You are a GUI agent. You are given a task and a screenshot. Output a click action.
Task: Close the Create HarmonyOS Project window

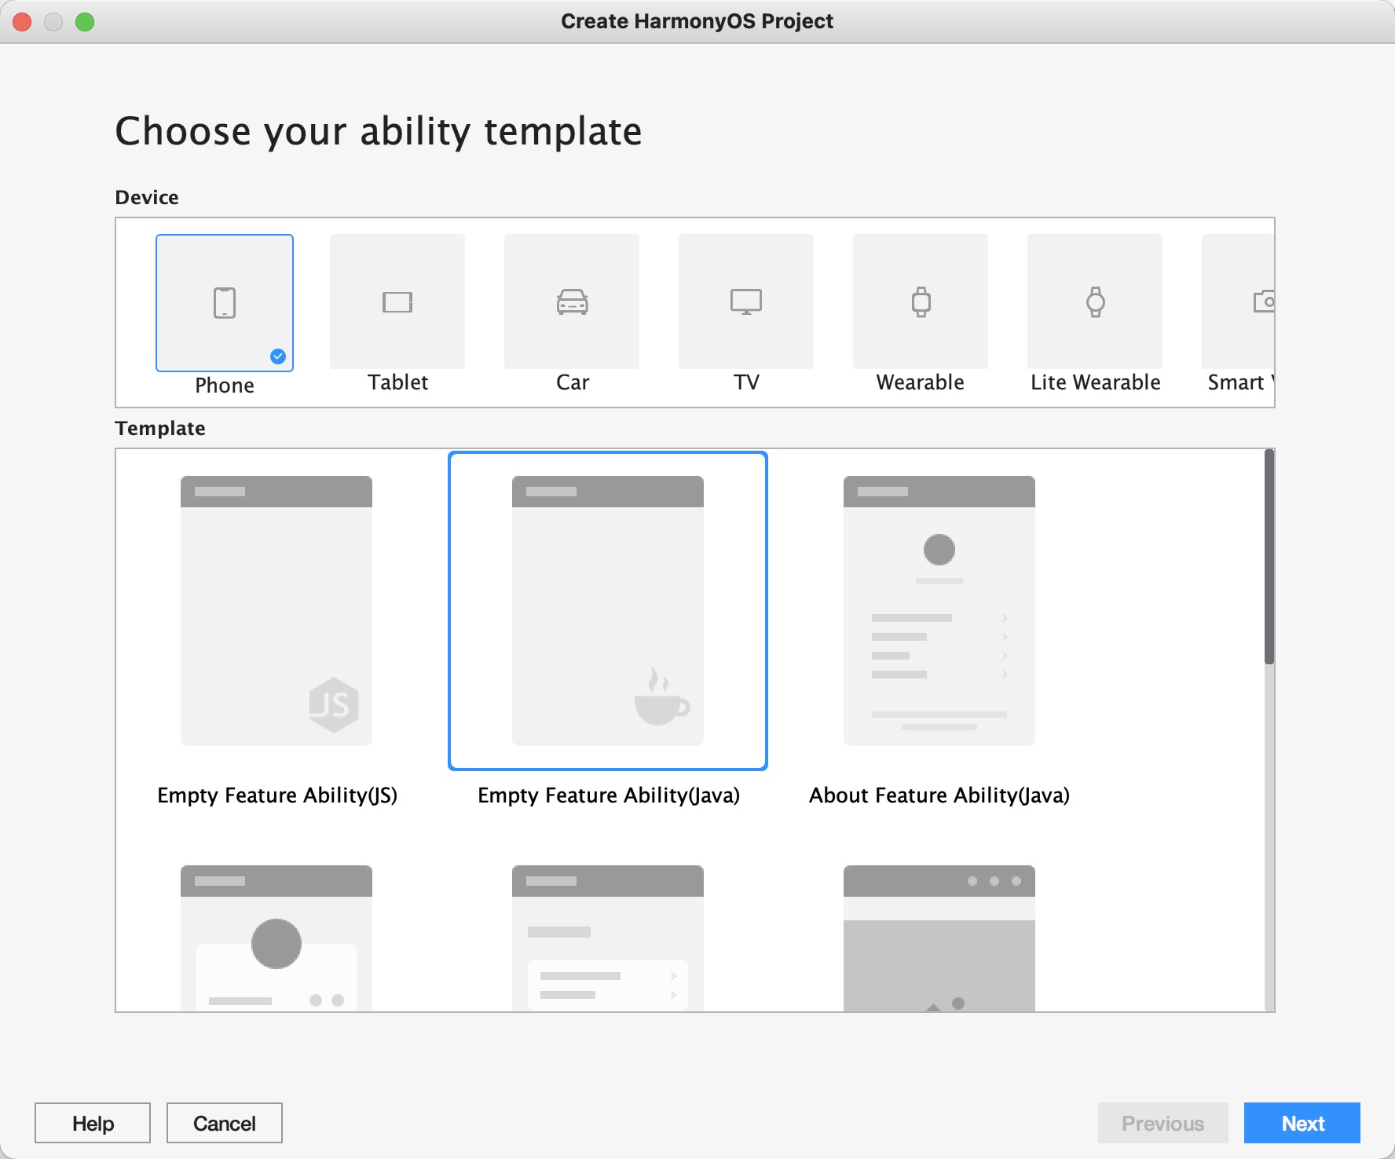[x=22, y=22]
